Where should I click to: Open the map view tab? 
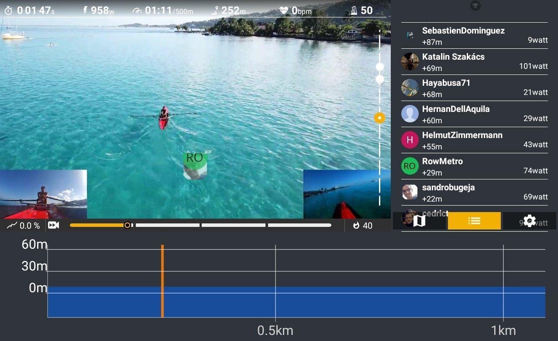pyautogui.click(x=419, y=221)
